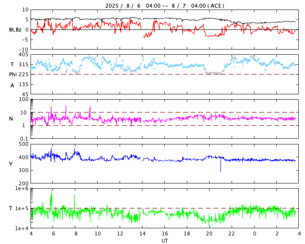
Task: Click the "500" tick on the V axis
Action: (x=23, y=144)
